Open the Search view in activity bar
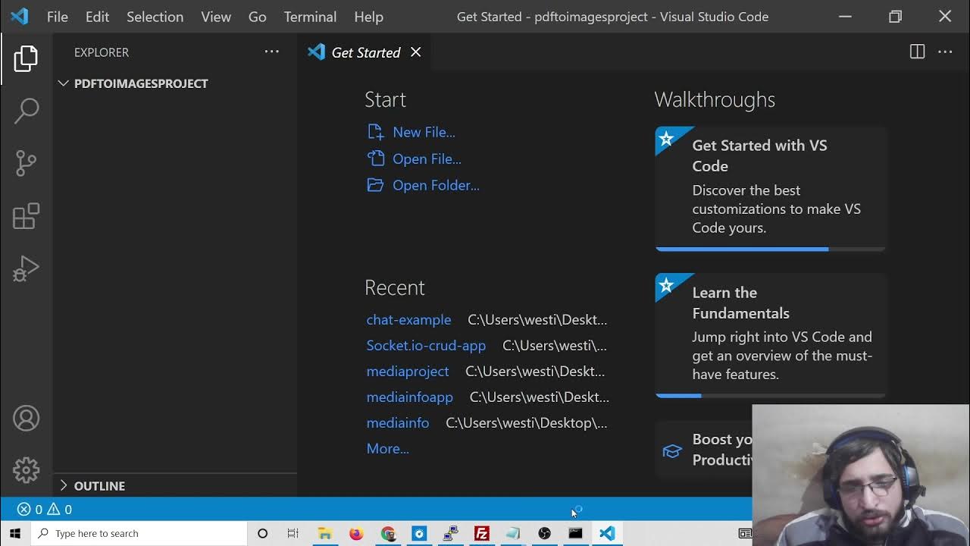 (x=27, y=111)
